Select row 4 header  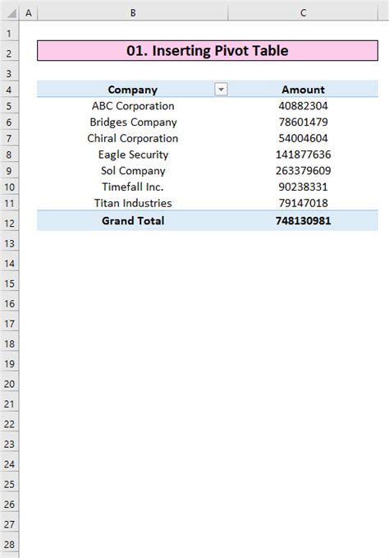click(x=9, y=90)
